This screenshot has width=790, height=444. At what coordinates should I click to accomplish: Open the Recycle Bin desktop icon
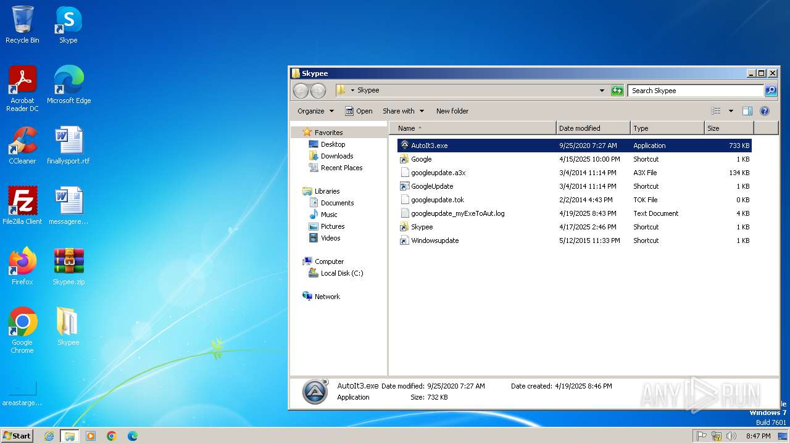tap(22, 25)
